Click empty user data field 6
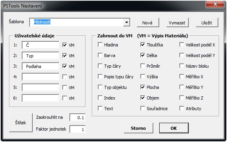The width and height of the screenshot is (227, 142). (x=40, y=98)
